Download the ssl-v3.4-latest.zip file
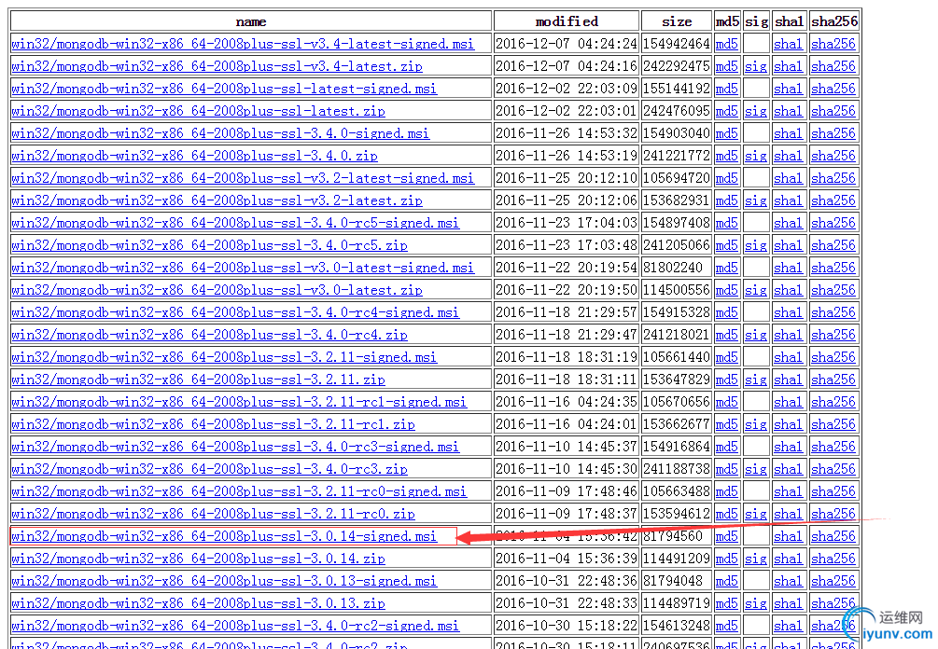This screenshot has width=938, height=649. (x=217, y=66)
